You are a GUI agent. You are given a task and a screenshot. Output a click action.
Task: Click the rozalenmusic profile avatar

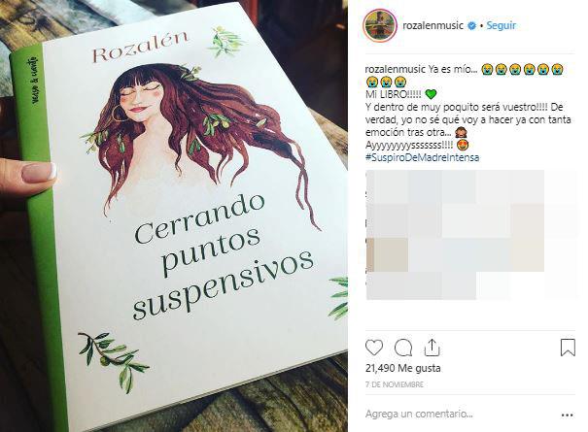coord(380,25)
